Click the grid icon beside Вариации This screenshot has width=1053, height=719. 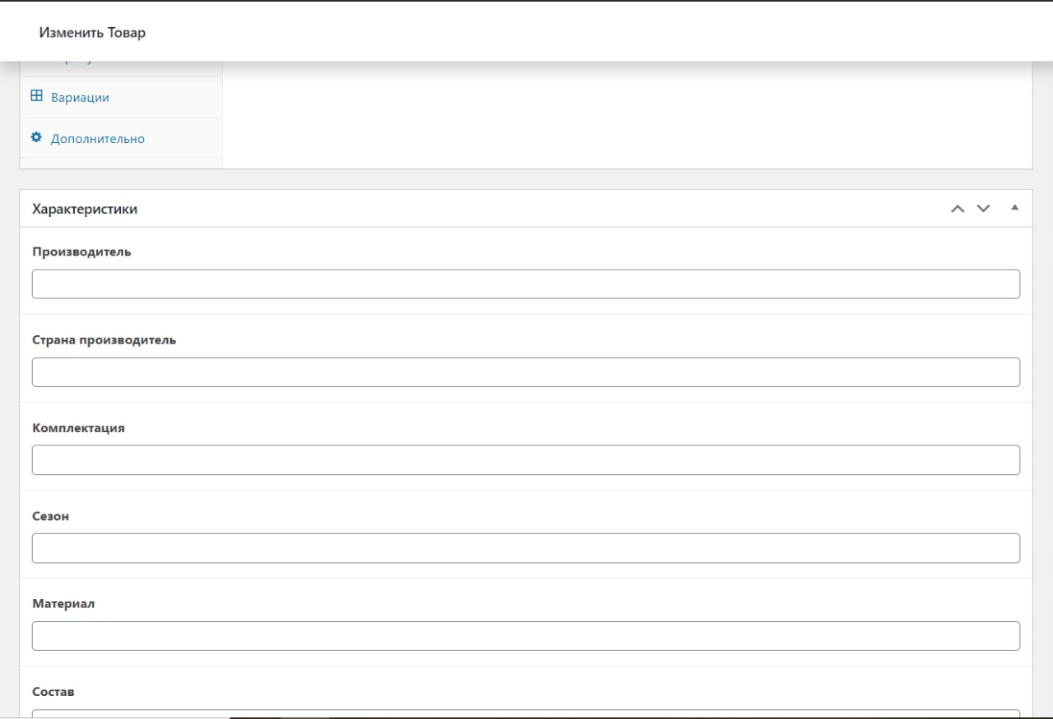(x=36, y=96)
